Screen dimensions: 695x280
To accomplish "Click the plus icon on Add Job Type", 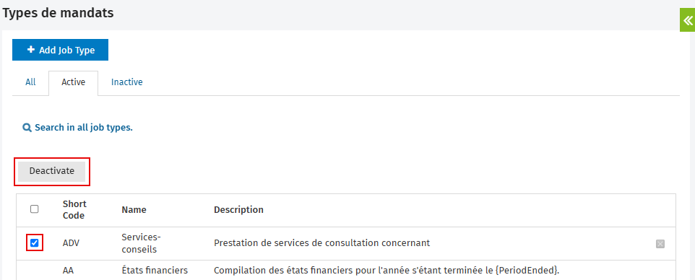I will pyautogui.click(x=31, y=50).
